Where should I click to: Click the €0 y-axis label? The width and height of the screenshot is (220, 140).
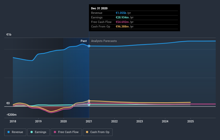8,103
